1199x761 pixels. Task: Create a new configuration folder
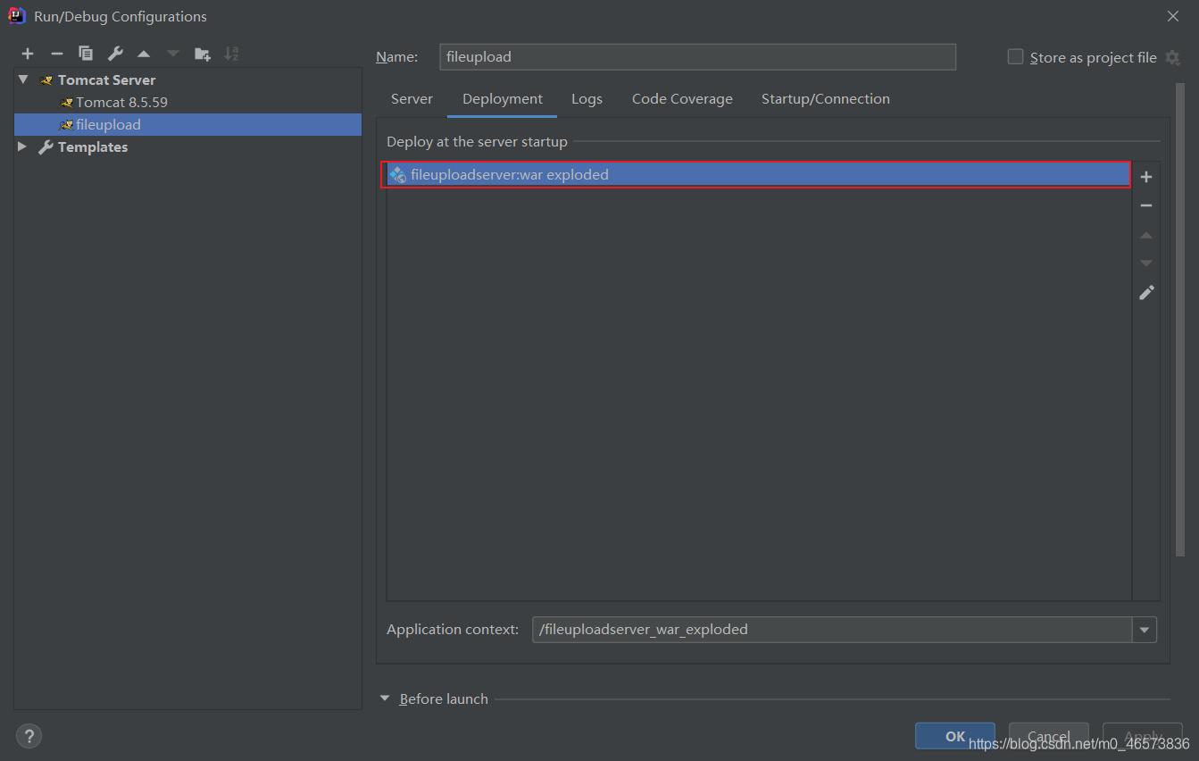pyautogui.click(x=203, y=54)
